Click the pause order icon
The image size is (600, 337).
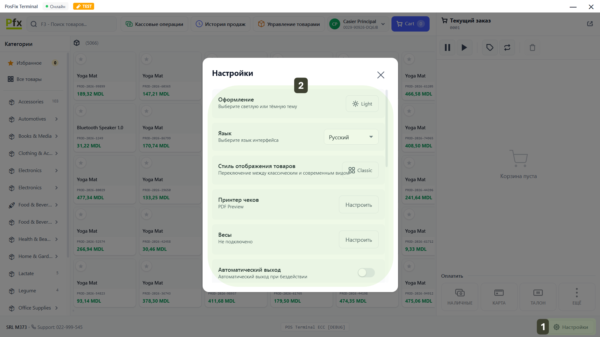point(447,47)
